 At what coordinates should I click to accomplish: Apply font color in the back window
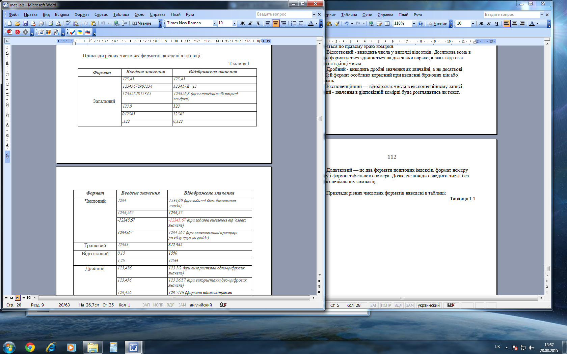(532, 24)
